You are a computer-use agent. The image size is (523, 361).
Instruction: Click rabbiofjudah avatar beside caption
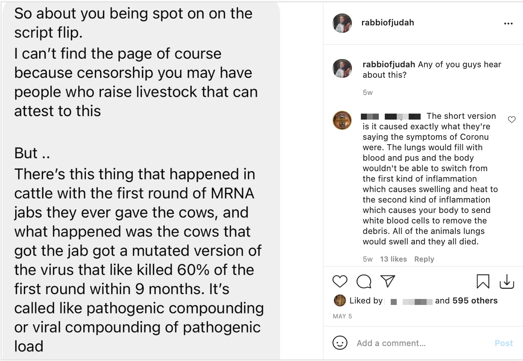[x=342, y=68]
